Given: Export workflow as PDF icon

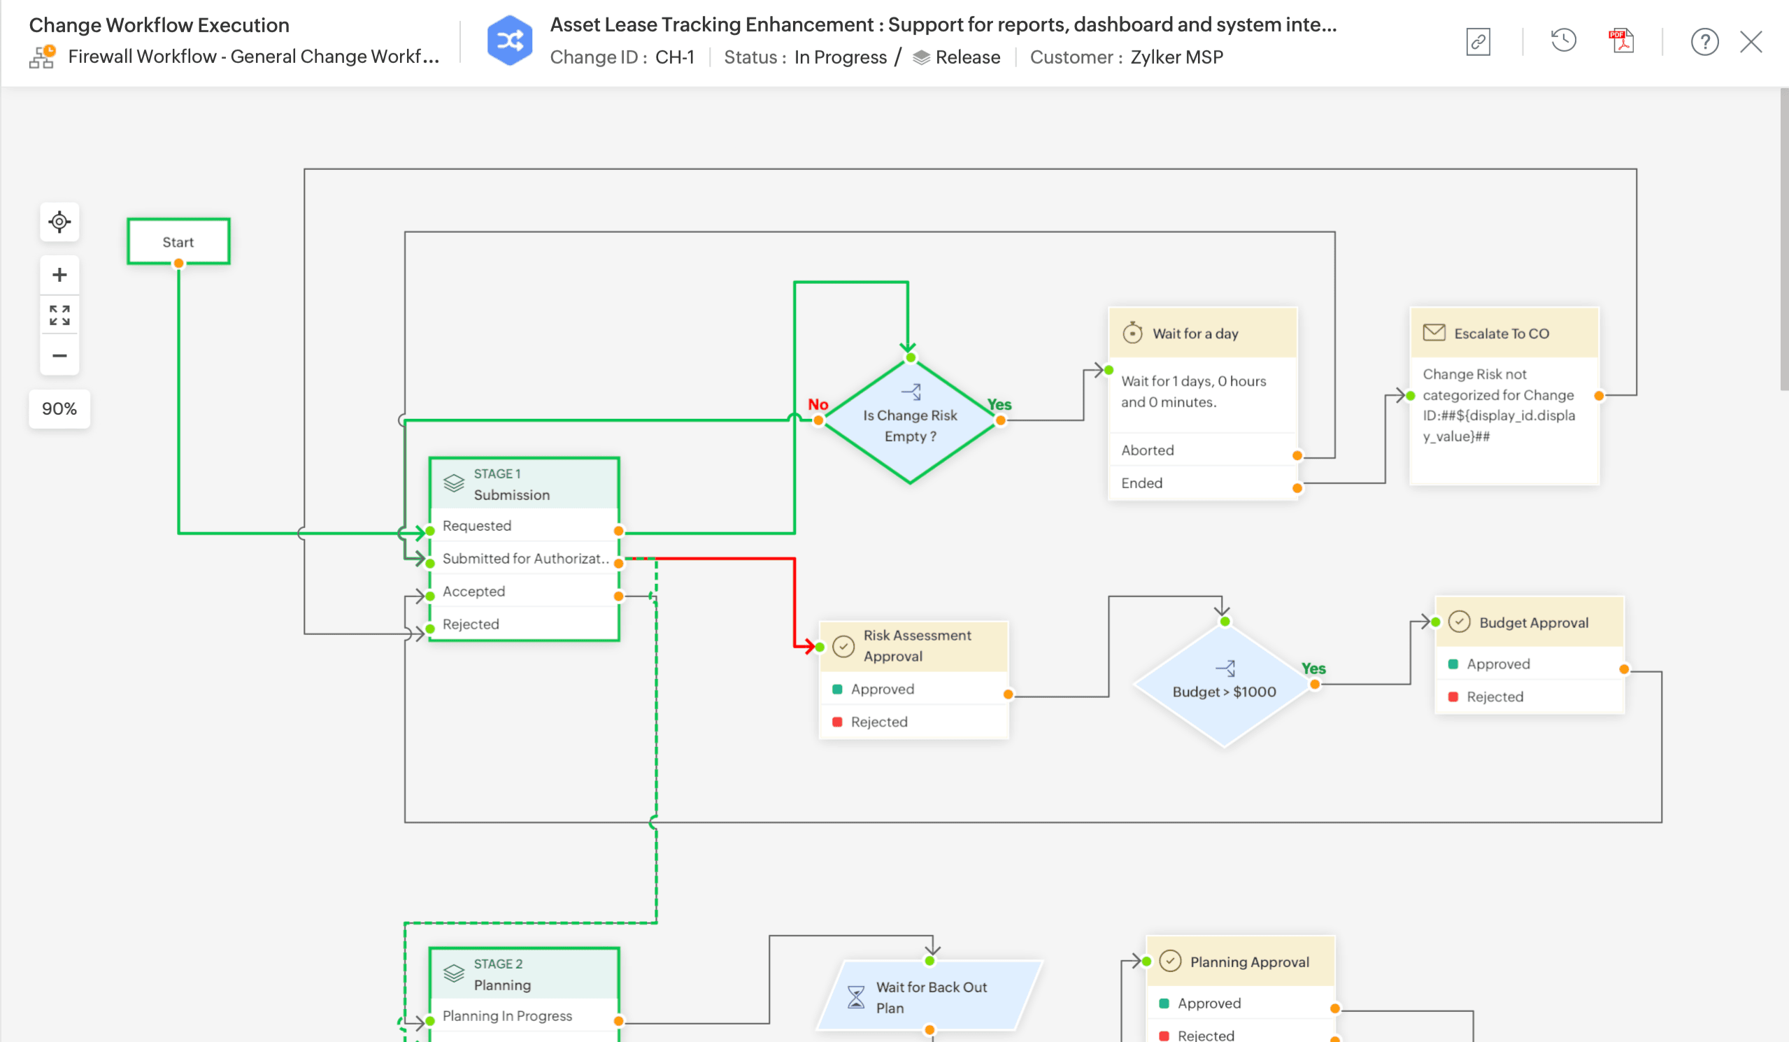Looking at the screenshot, I should tap(1620, 41).
